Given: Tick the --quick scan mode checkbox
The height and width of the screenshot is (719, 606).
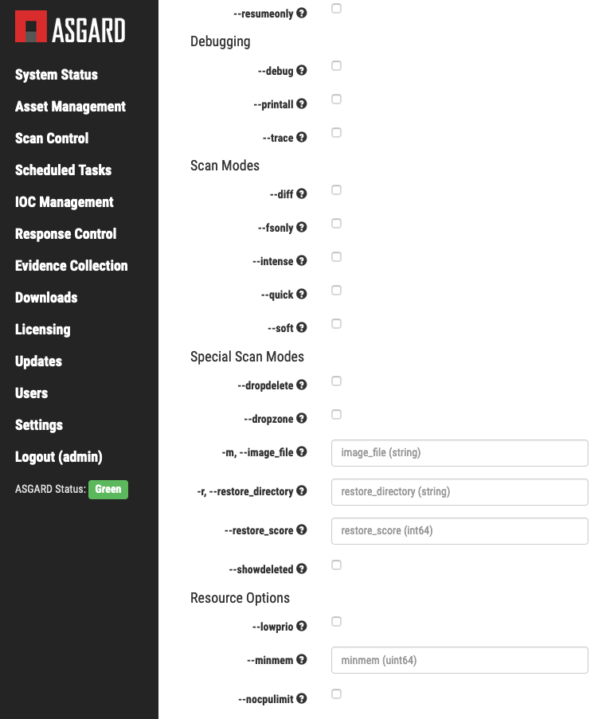Looking at the screenshot, I should click(336, 291).
